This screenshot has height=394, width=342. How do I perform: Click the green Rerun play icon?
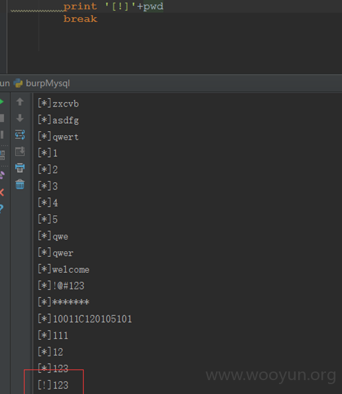pos(1,102)
